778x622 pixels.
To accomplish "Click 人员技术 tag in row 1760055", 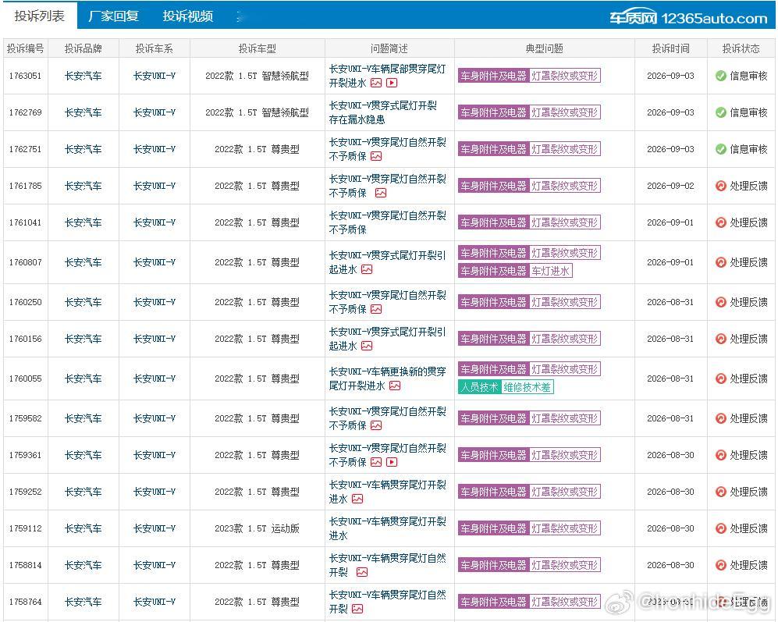I will point(479,387).
